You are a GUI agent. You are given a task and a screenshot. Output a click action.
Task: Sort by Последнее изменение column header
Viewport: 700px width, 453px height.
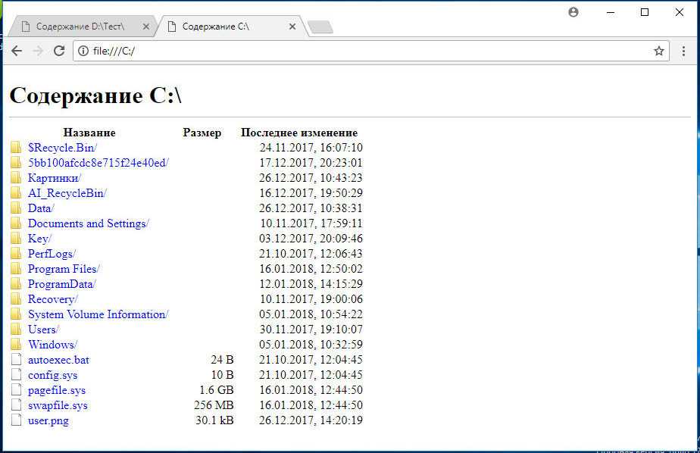pyautogui.click(x=298, y=133)
